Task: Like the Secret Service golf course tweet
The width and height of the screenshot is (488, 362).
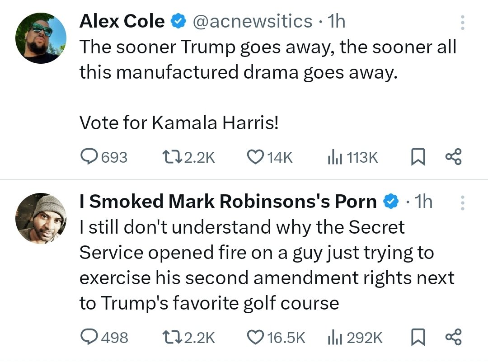Action: click(x=256, y=337)
